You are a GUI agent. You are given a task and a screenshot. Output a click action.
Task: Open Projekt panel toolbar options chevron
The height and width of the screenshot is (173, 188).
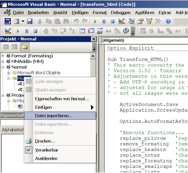coord(94,47)
